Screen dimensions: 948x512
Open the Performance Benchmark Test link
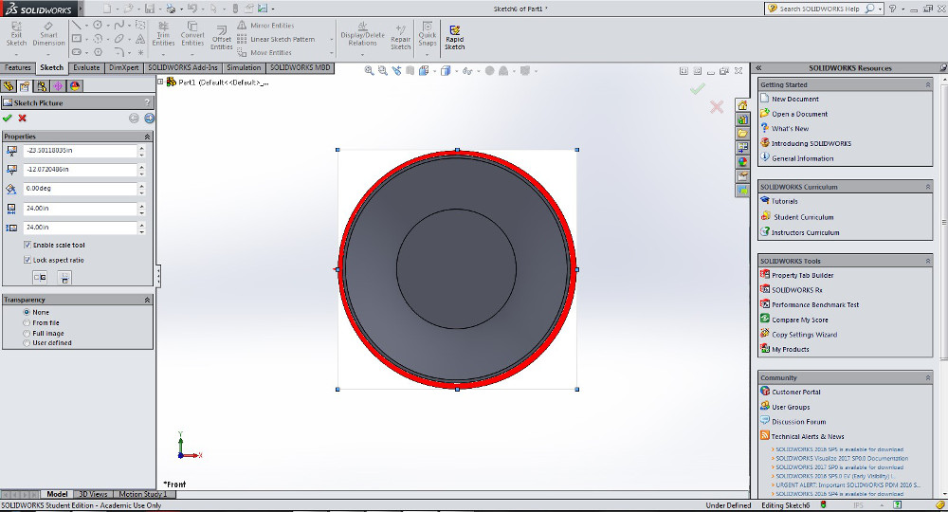coord(815,304)
